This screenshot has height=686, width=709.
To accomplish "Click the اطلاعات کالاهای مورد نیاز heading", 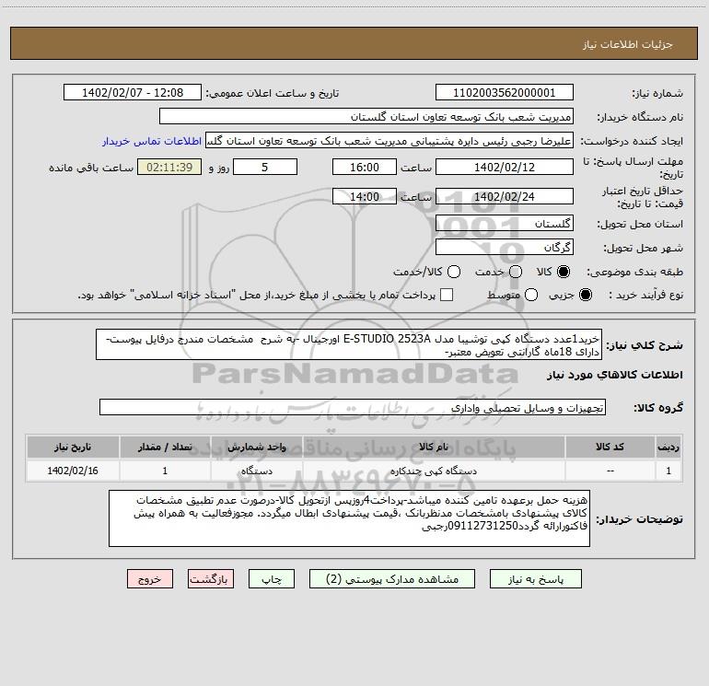I will click(x=614, y=375).
